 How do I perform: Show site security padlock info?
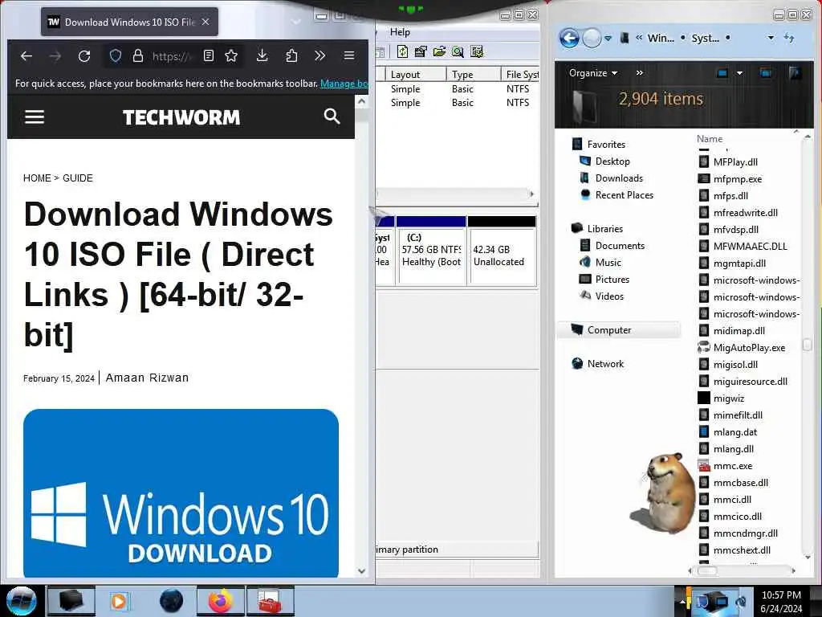tap(138, 56)
